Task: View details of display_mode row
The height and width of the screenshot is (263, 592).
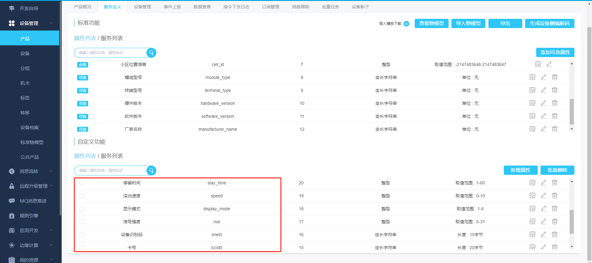Action: (532, 208)
